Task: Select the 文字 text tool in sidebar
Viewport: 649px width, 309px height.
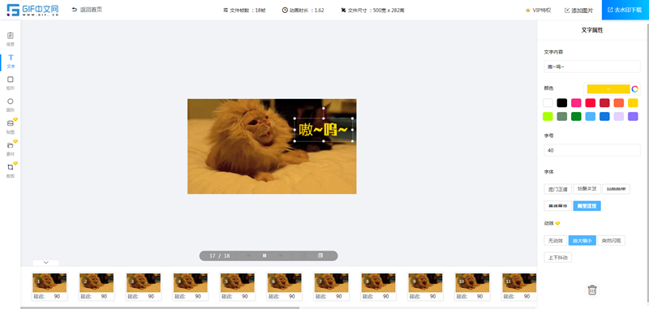Action: pos(11,61)
